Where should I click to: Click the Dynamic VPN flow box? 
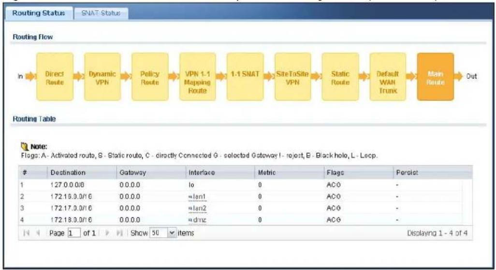[x=102, y=77]
